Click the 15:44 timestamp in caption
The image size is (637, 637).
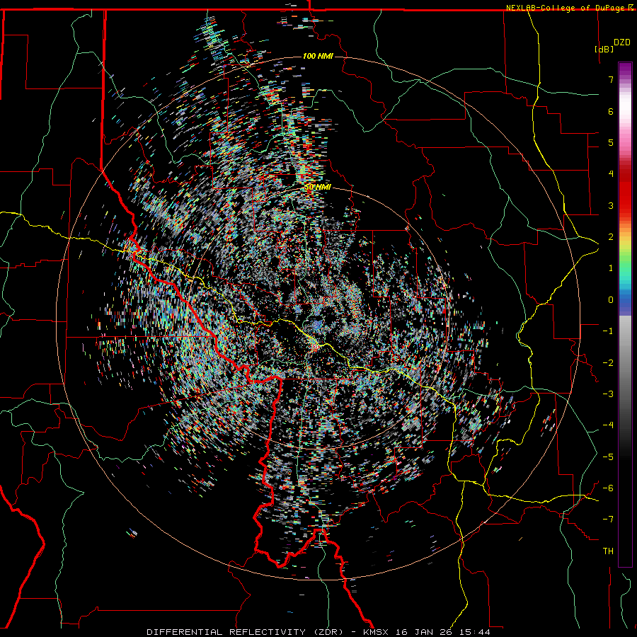pos(474,632)
